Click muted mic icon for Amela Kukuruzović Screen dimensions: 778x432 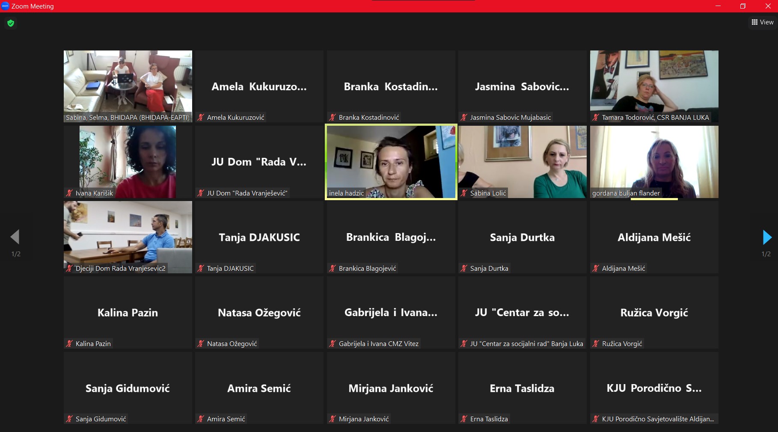click(x=201, y=117)
